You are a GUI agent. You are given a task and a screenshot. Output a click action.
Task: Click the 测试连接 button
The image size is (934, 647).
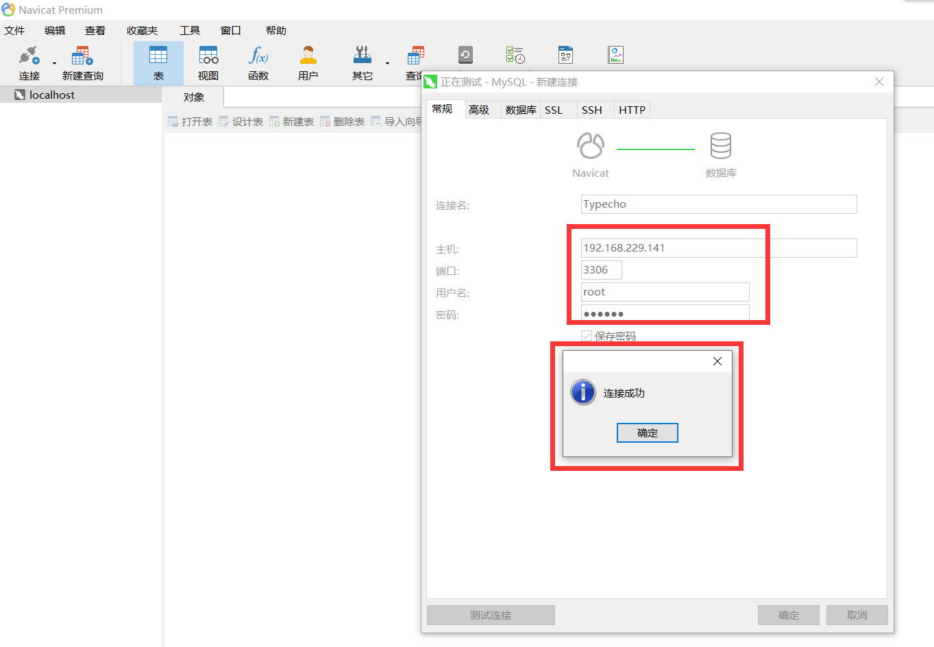[491, 615]
